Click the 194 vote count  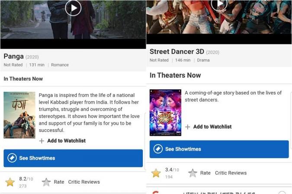(169, 177)
